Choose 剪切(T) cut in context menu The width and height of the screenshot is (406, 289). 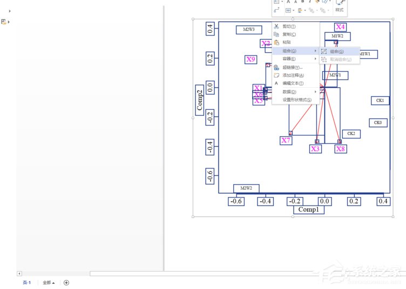(296, 26)
